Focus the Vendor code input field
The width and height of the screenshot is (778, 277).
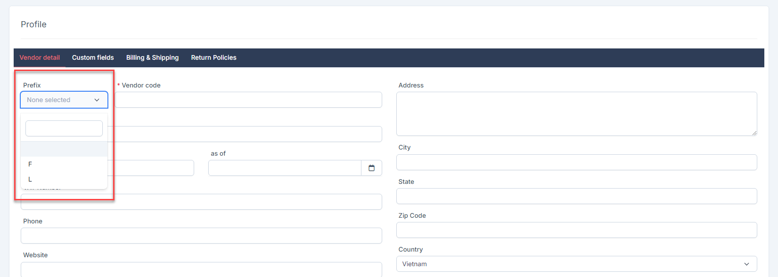248,100
